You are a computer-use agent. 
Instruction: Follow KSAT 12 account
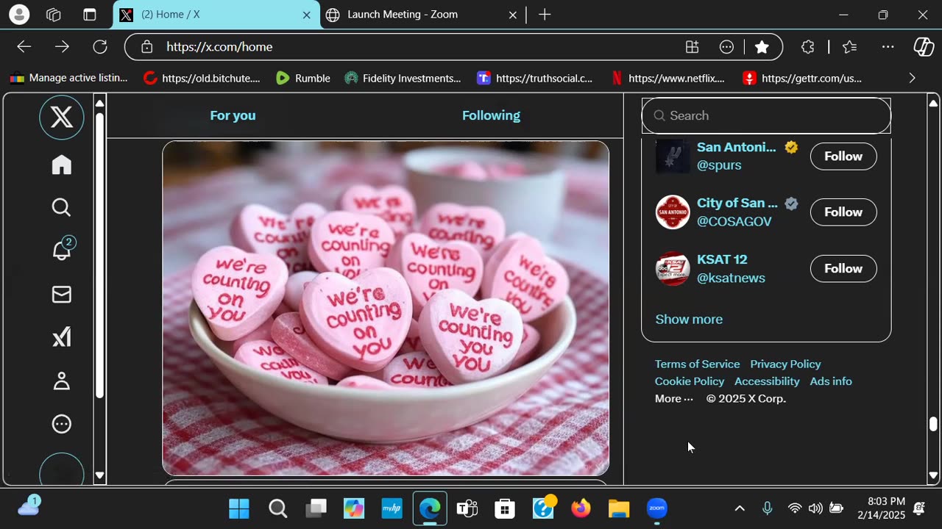(x=843, y=268)
